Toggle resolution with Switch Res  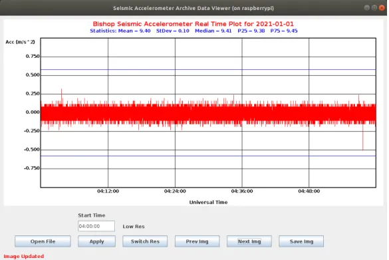coord(145,241)
